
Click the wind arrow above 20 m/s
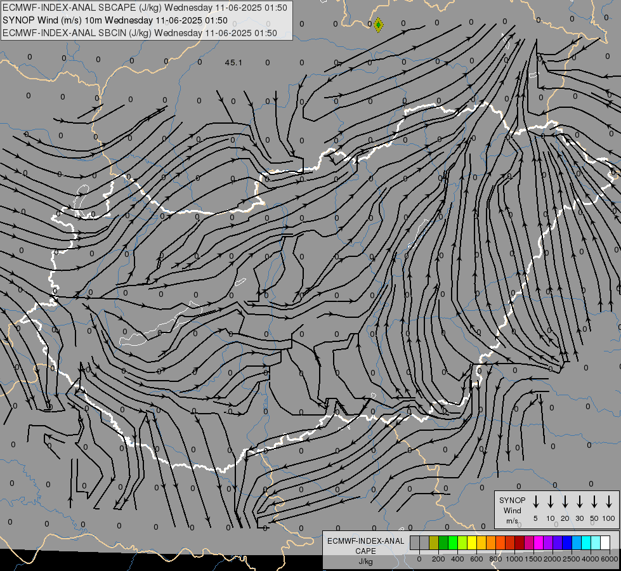[x=565, y=502]
